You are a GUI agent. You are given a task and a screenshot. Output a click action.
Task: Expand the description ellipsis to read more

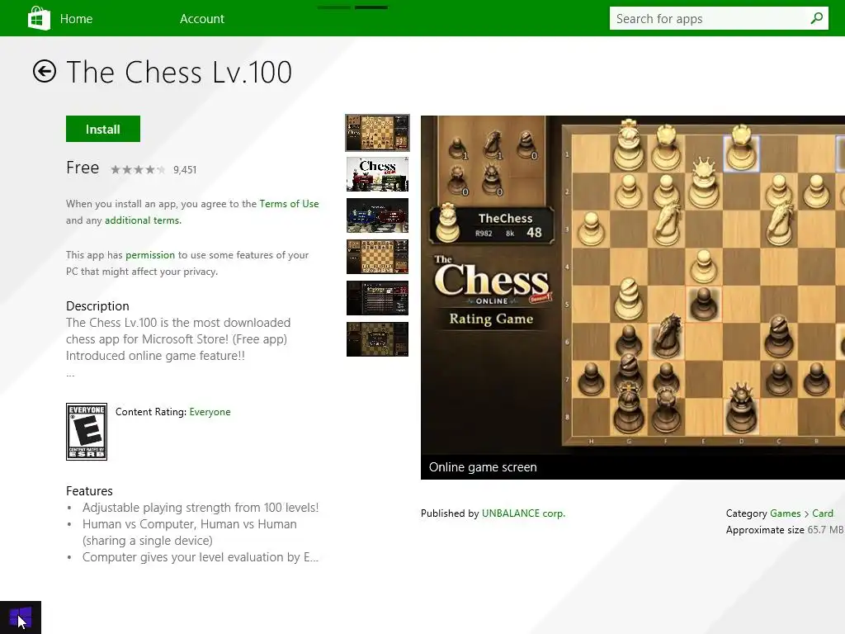click(71, 374)
